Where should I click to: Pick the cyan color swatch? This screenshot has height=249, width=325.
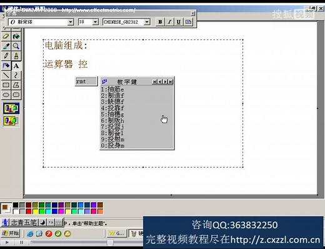coord(48,211)
